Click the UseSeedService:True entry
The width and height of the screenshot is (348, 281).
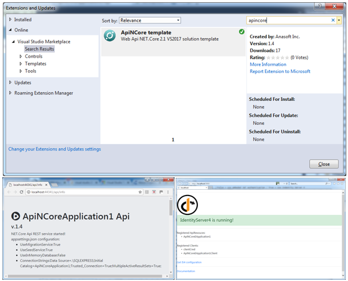pyautogui.click(x=37, y=250)
